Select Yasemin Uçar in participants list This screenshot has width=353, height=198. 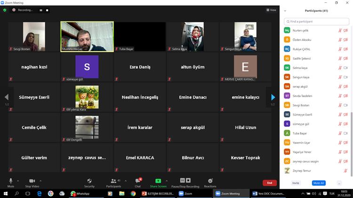316,143
